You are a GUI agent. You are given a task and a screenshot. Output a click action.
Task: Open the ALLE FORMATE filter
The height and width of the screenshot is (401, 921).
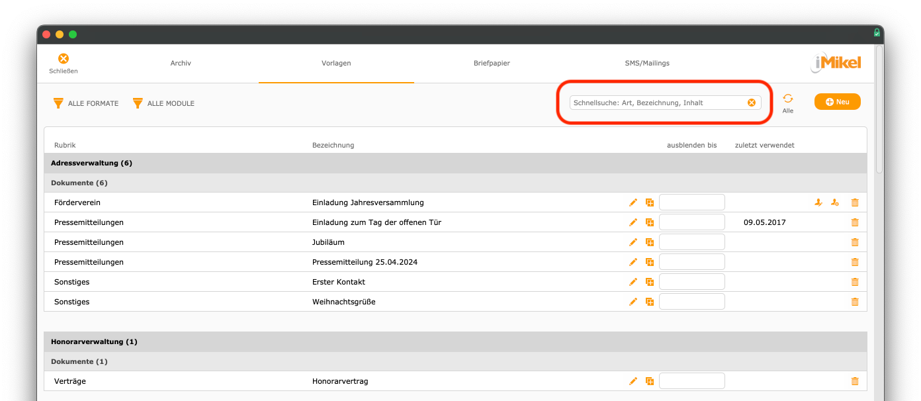[x=86, y=103]
